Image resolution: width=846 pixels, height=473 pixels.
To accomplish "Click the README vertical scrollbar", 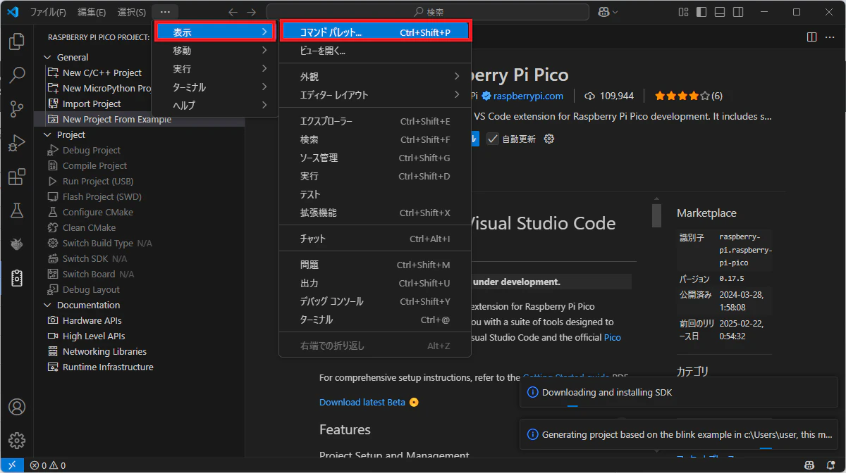I will coord(656,216).
